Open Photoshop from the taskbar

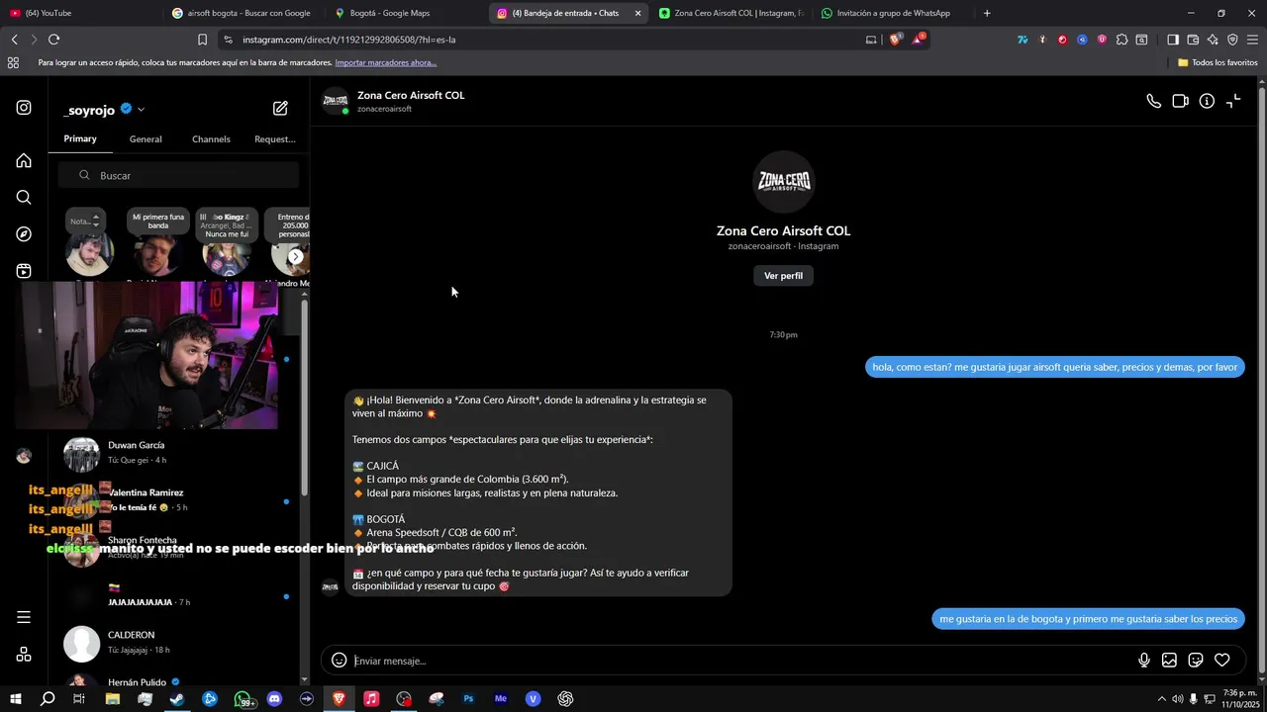point(468,698)
